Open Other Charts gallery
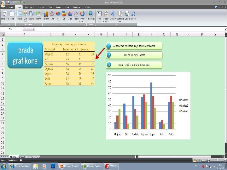 [x=82, y=16]
